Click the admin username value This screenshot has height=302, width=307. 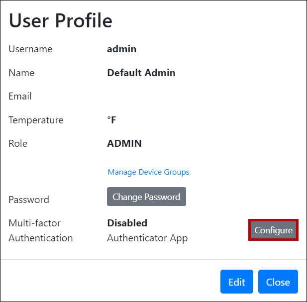121,49
